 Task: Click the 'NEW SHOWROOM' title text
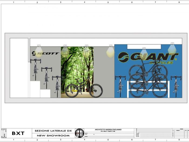[53, 136]
